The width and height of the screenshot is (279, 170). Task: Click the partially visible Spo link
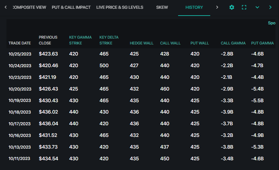click(x=271, y=23)
